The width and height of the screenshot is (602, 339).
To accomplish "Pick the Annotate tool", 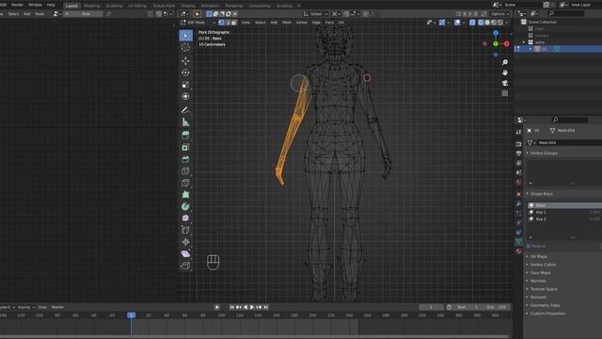I will [x=185, y=110].
